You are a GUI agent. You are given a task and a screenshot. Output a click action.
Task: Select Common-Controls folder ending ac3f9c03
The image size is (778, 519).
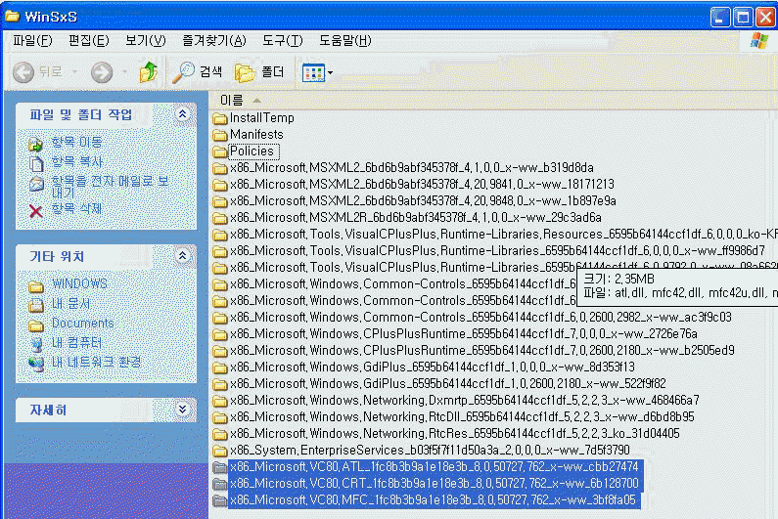point(481,318)
